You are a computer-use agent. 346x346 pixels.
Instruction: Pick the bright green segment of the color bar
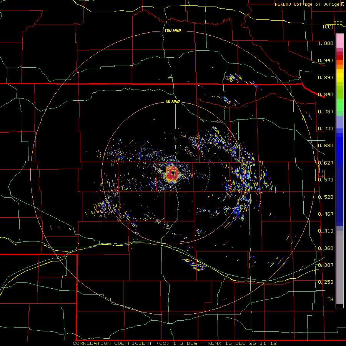click(x=339, y=105)
